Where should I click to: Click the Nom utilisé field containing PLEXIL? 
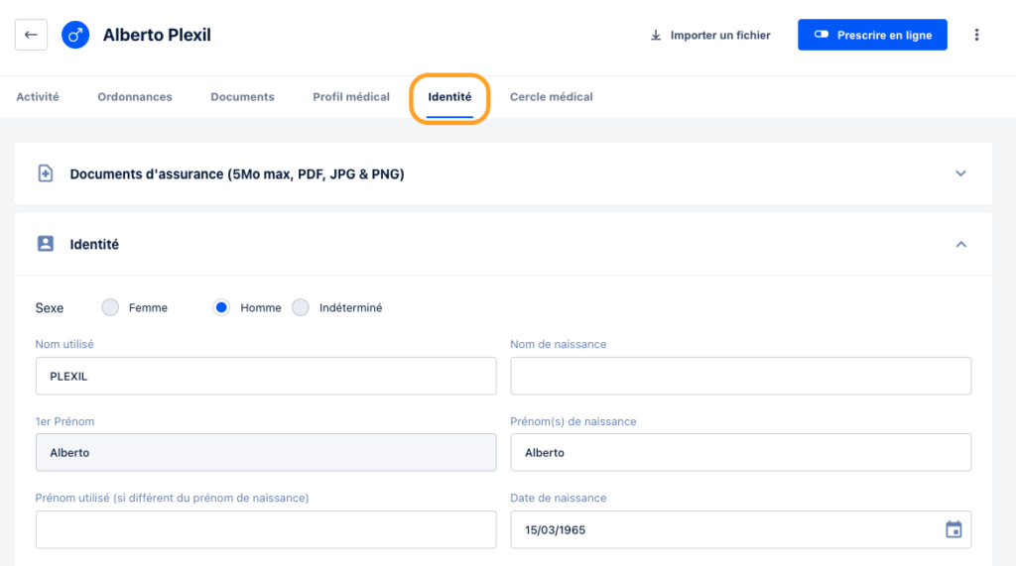click(x=266, y=376)
